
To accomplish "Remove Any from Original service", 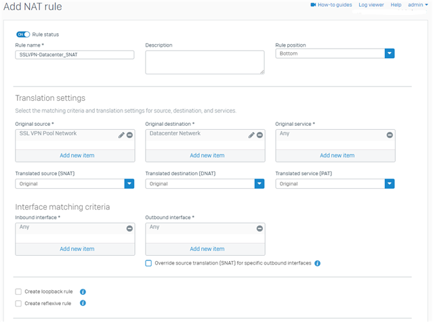I will point(390,135).
